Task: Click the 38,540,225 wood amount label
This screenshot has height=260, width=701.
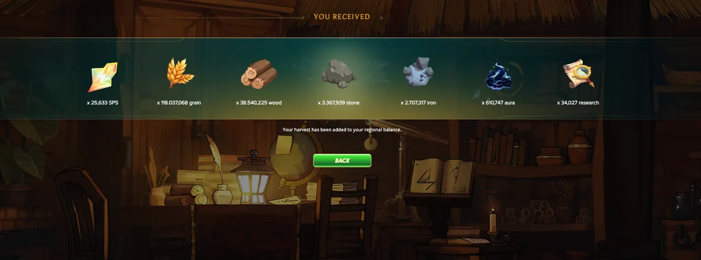Action: [258, 103]
